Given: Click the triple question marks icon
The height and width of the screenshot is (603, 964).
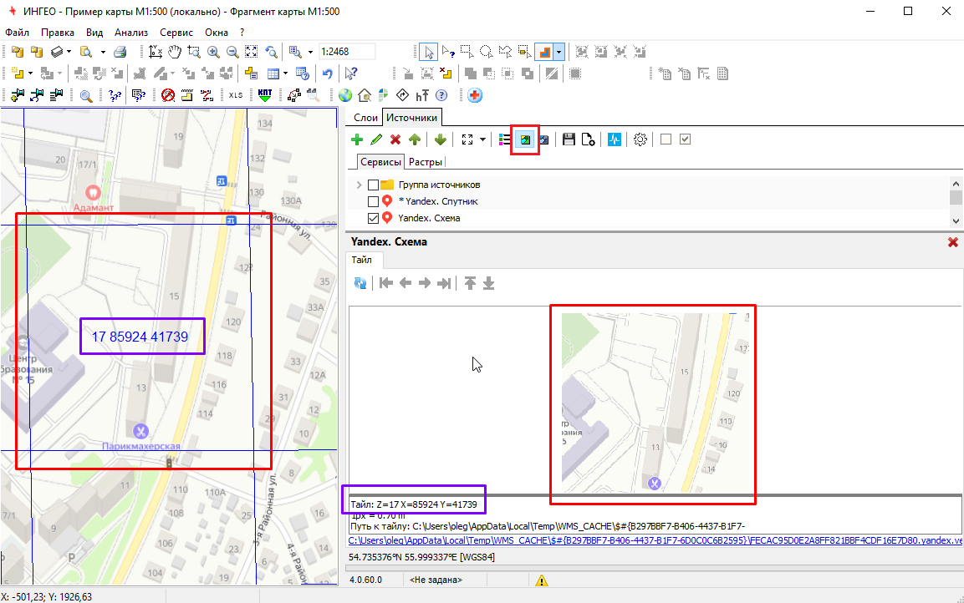Looking at the screenshot, I should (115, 95).
